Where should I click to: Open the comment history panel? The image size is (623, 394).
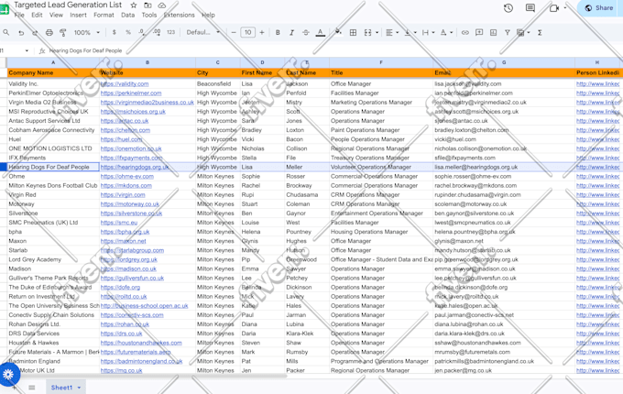click(530, 8)
